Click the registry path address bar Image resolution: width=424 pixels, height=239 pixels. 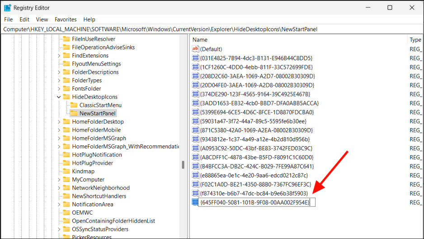tap(212, 29)
